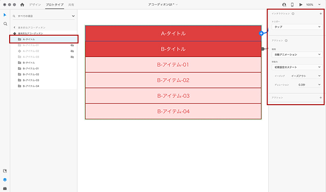This screenshot has width=326, height=192.
Task: Open the Libraries panel icon
Action: click(5, 171)
